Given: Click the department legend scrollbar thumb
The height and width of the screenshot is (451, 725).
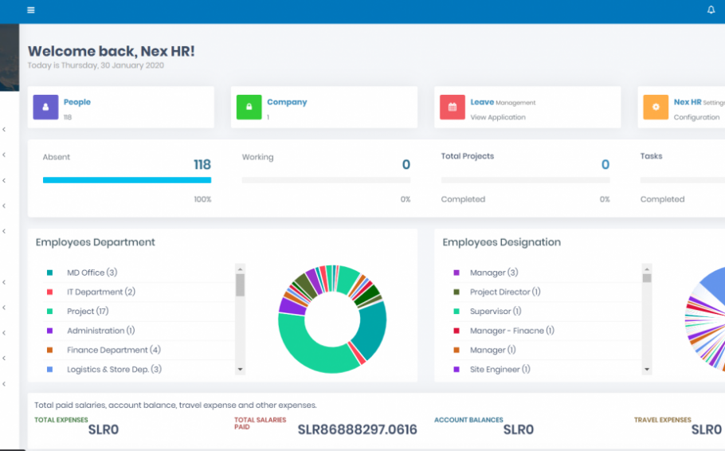Looking at the screenshot, I should (240, 285).
